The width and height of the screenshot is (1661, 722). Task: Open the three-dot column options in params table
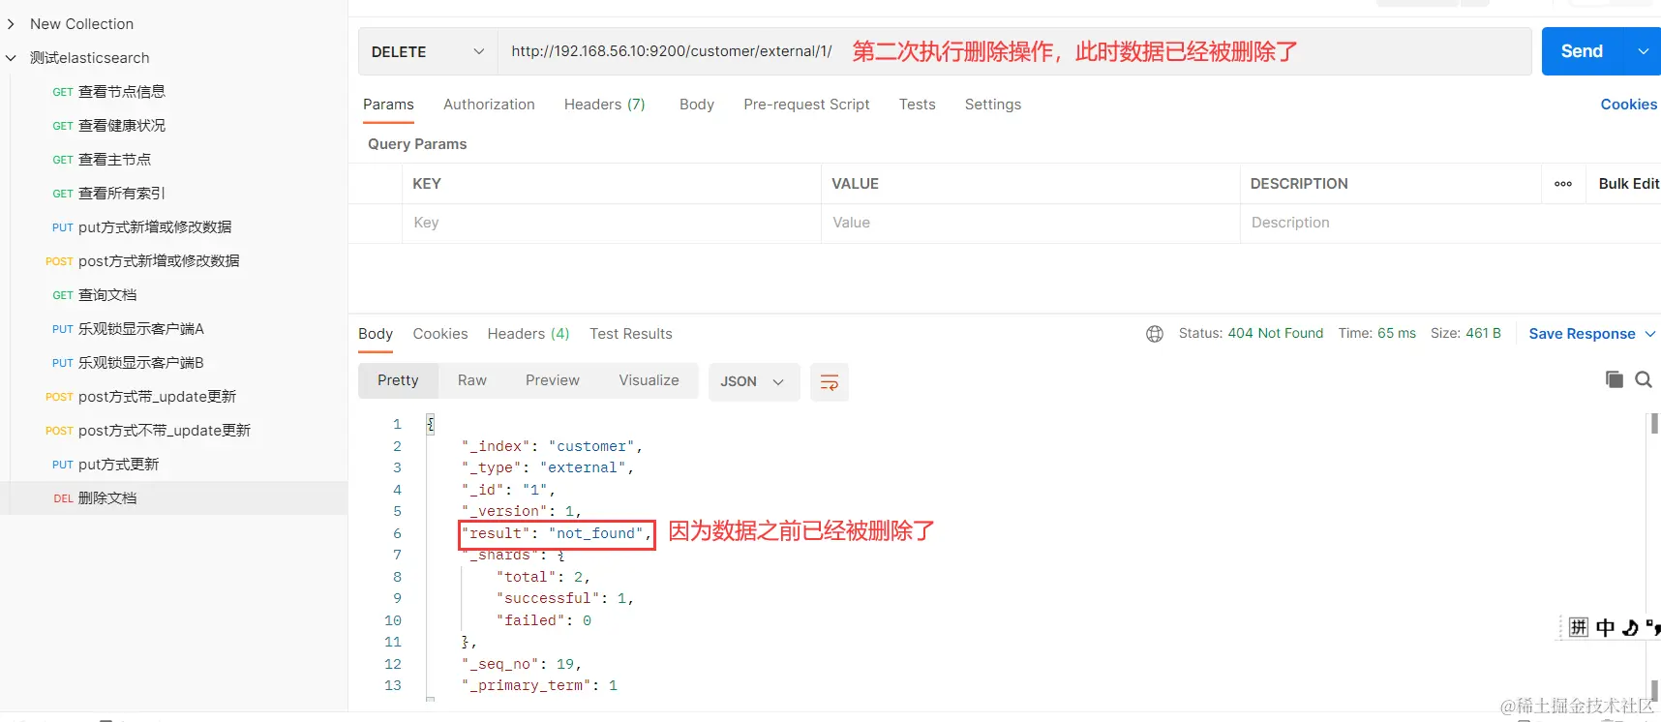tap(1563, 184)
